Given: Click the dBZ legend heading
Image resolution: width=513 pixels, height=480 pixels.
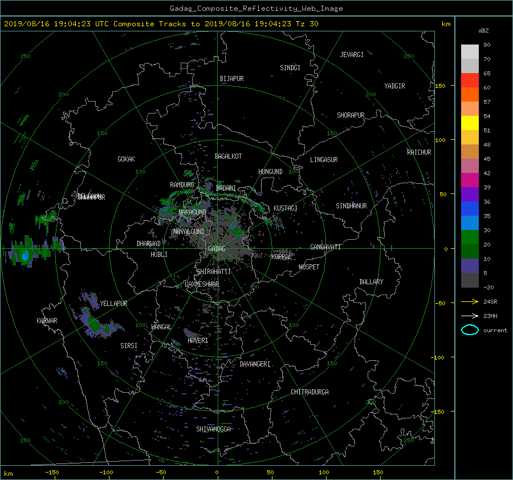Looking at the screenshot, I should pos(483,30).
